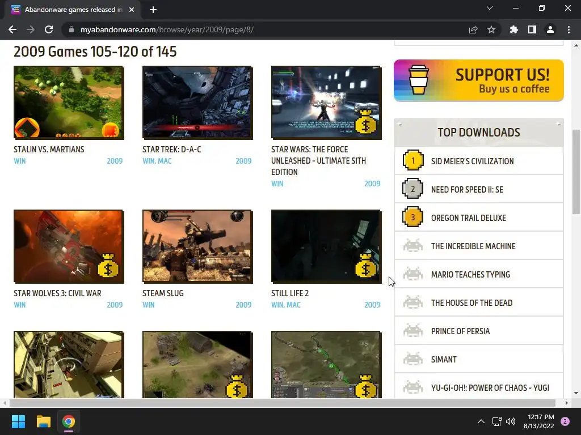Screen dimensions: 581x435
Task: Open the clock and date panel
Action: pyautogui.click(x=539, y=421)
